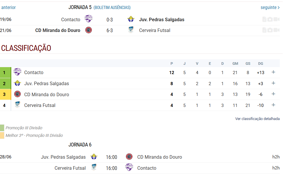Click Cerveira Futsal crest in Jornada 6 fixture
Viewport: 285px width, 179px height.
pyautogui.click(x=94, y=167)
